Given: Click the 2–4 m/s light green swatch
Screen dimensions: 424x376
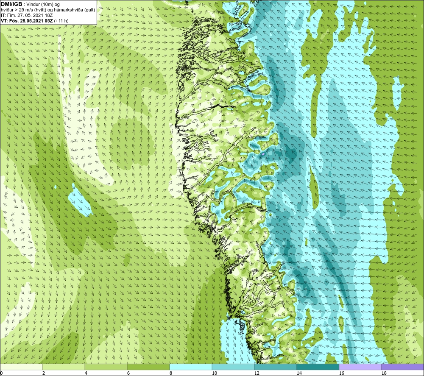Looking at the screenshot, I should pyautogui.click(x=64, y=367).
